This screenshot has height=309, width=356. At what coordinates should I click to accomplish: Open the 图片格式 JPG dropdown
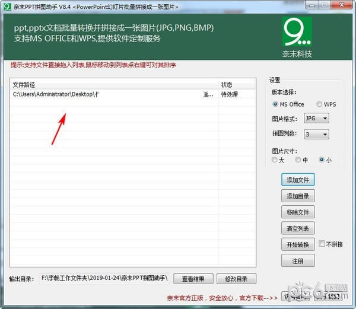[x=316, y=118]
